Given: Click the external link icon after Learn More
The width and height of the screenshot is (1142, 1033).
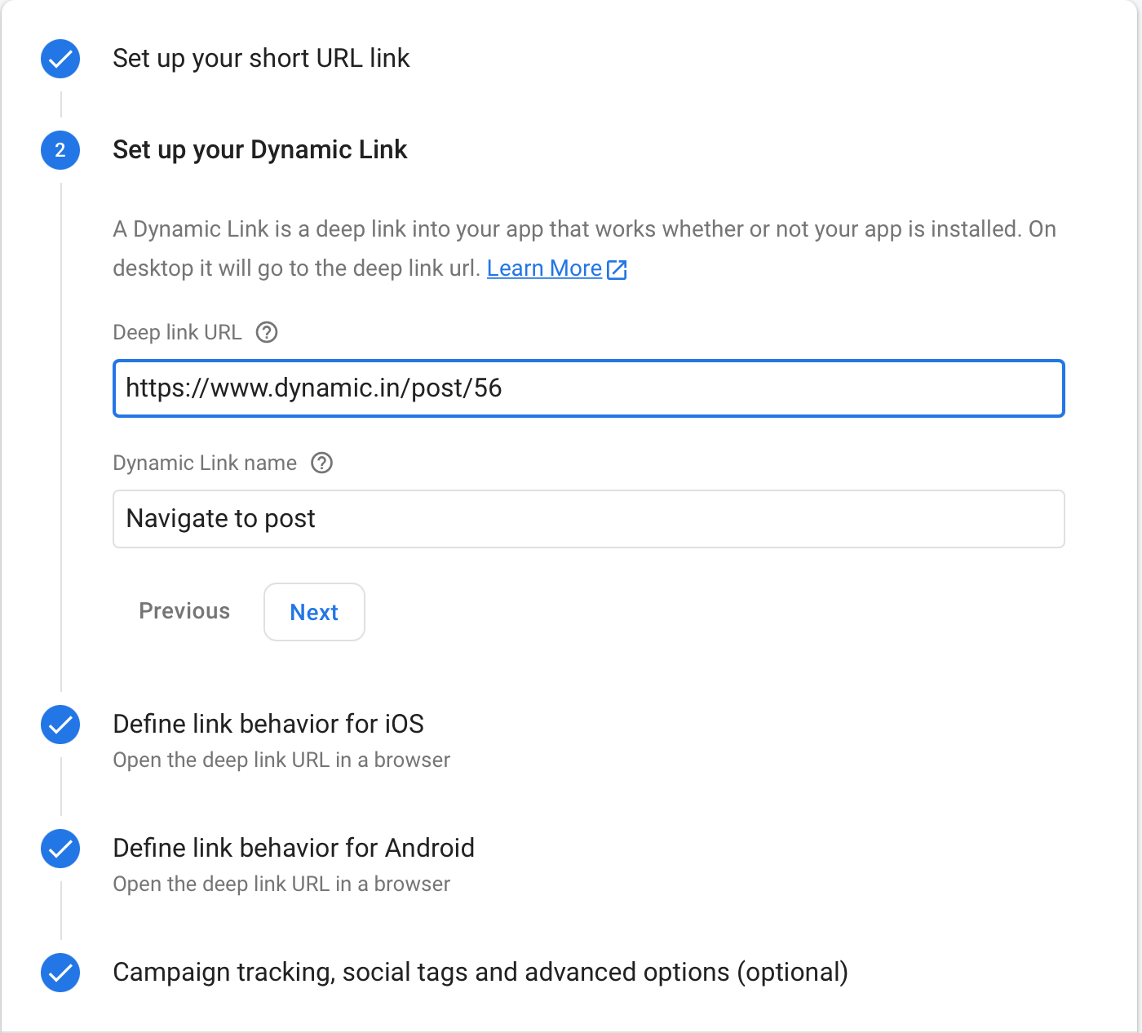Looking at the screenshot, I should (617, 269).
